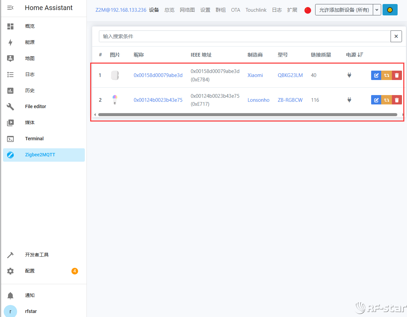The width and height of the screenshot is (407, 317).
Task: Open the OTA tab
Action: pos(235,10)
